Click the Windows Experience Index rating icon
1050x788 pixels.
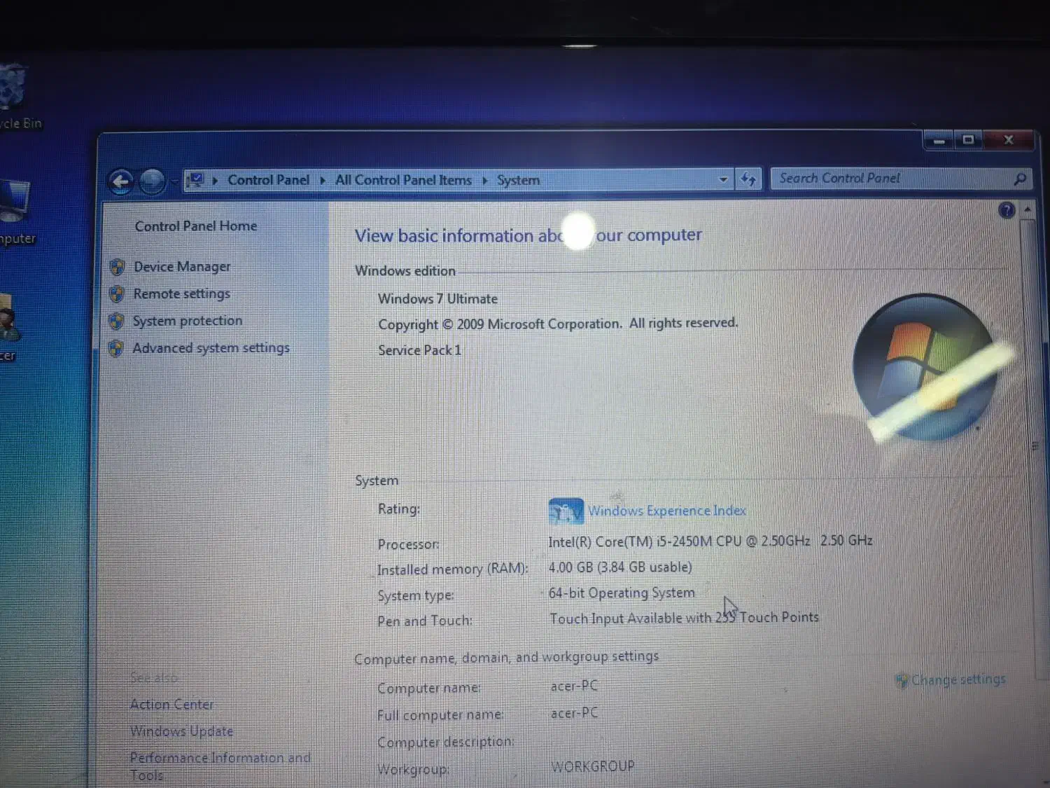click(566, 511)
